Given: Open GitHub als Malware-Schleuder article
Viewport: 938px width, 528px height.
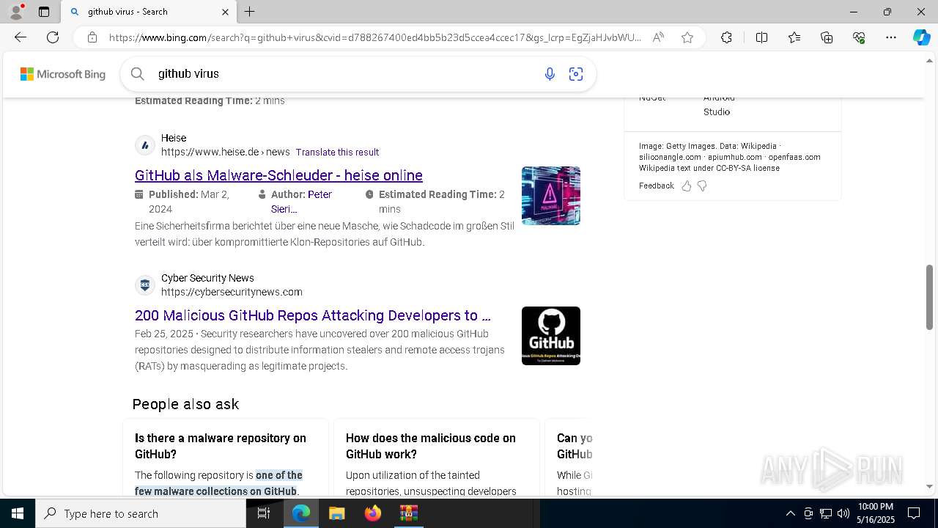Looking at the screenshot, I should pos(278,175).
